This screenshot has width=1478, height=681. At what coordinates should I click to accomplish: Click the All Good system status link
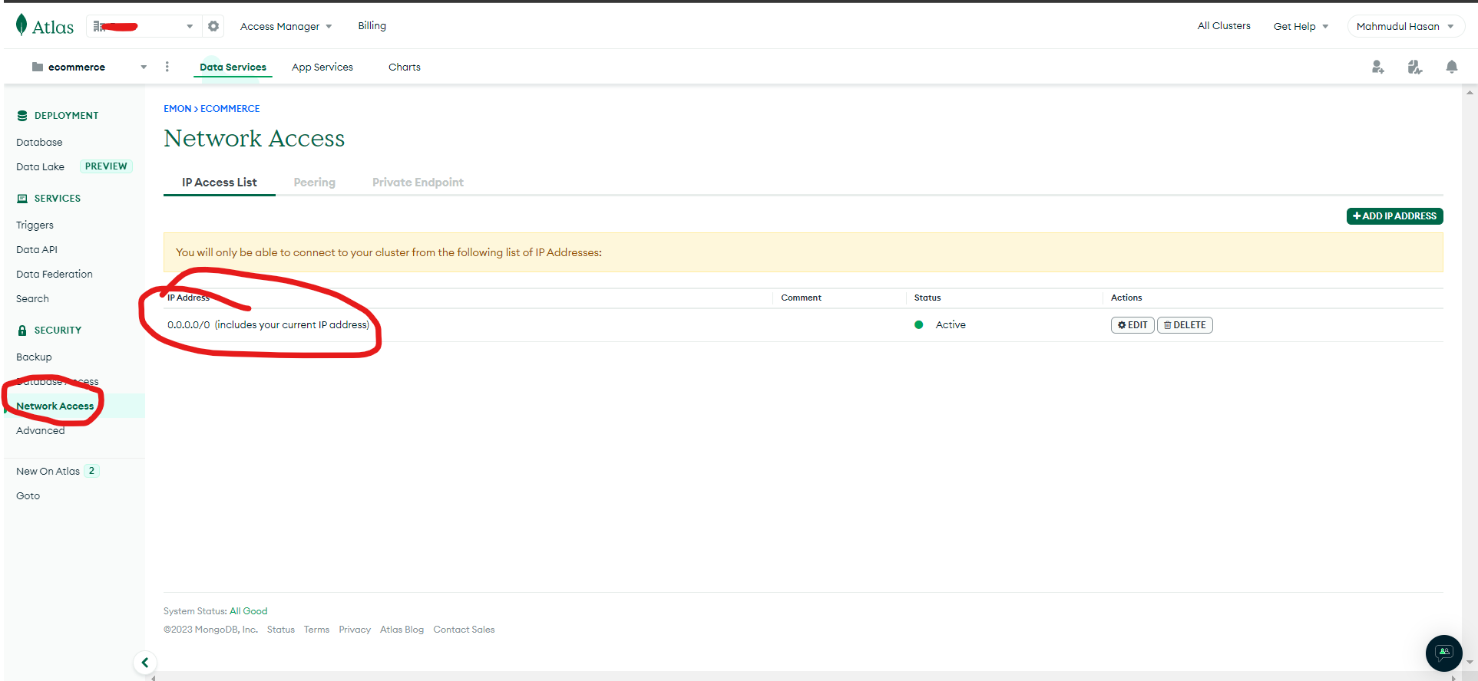click(x=249, y=611)
